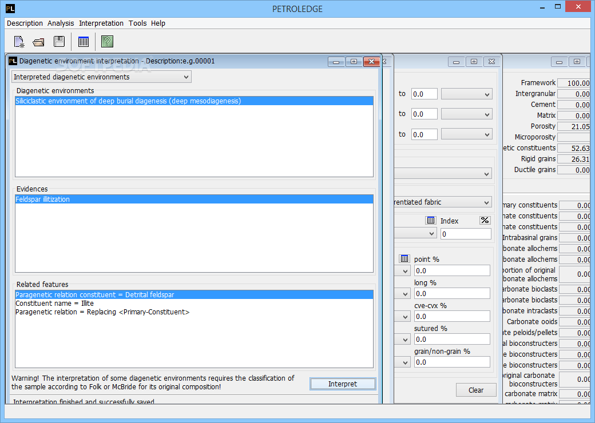Click the cve-cvx % input field

tap(451, 316)
